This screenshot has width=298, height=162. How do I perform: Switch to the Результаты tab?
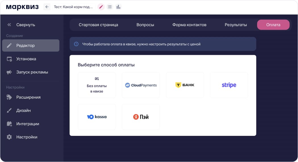pos(236,25)
